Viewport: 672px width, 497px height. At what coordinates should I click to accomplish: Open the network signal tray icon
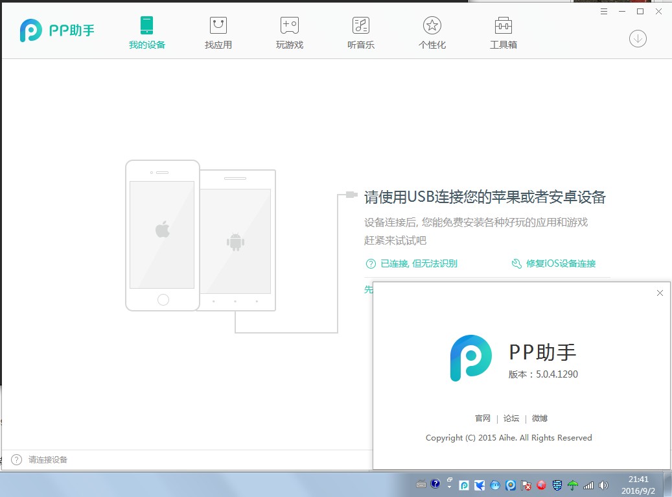coord(588,485)
